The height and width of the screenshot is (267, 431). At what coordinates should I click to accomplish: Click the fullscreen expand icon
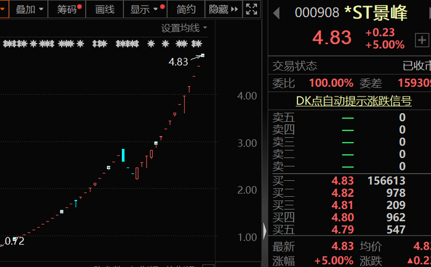[251, 9]
